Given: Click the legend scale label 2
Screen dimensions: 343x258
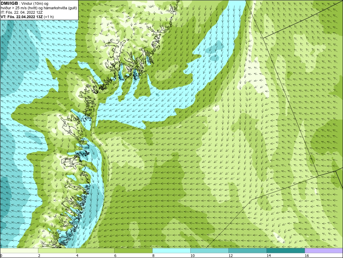Looking at the screenshot, I should tap(39, 256).
